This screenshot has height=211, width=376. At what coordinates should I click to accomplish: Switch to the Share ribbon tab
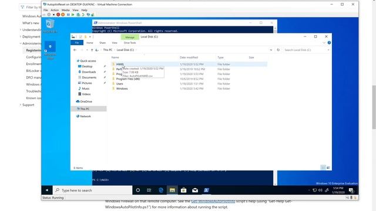(x=102, y=43)
